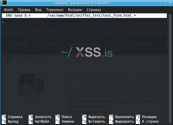Click the ^R ЧитФайл shortcut hint
The height and width of the screenshot is (125, 173).
[39, 122]
